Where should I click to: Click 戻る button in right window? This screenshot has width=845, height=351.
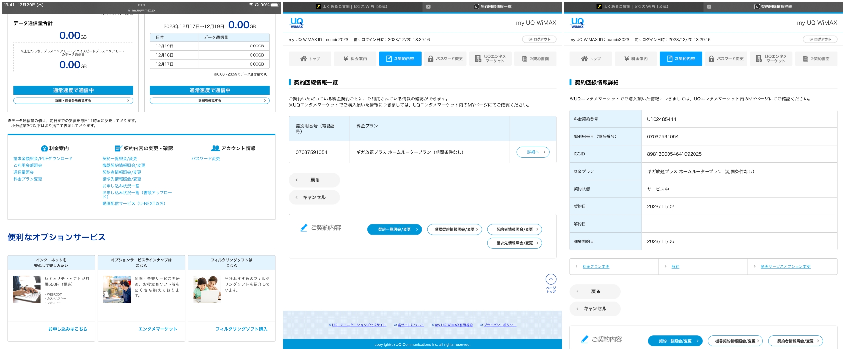[x=595, y=292]
